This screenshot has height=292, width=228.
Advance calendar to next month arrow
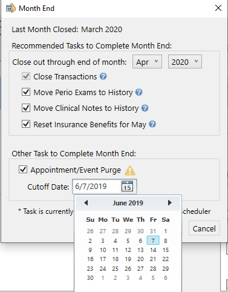click(170, 202)
